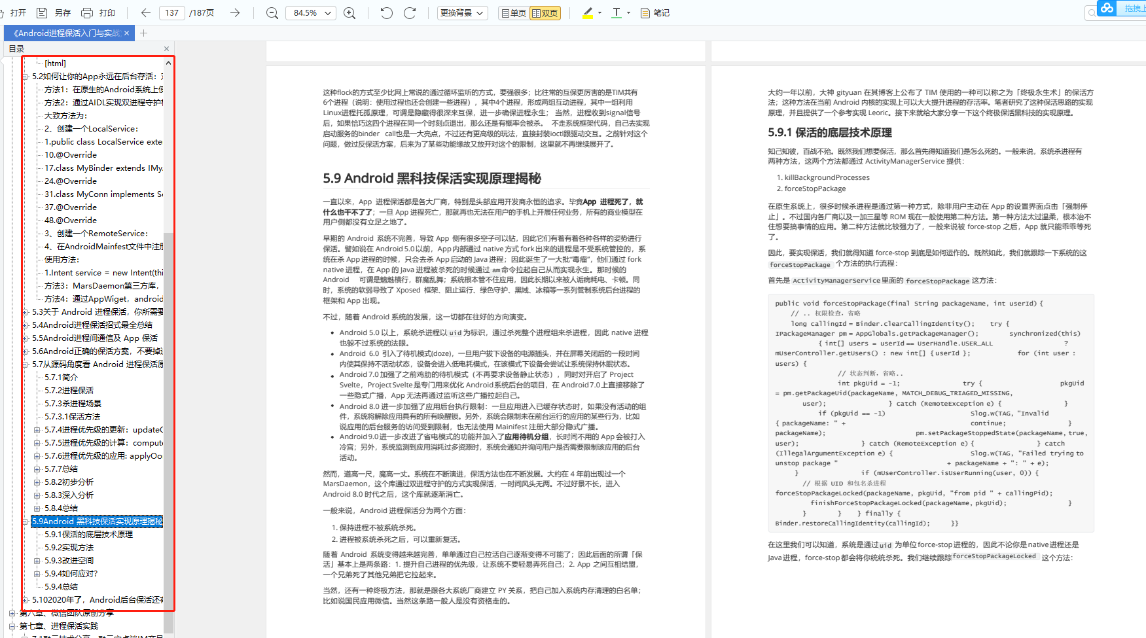Open outline item 5.8.3深入分析
This screenshot has height=638, width=1146.
[69, 495]
